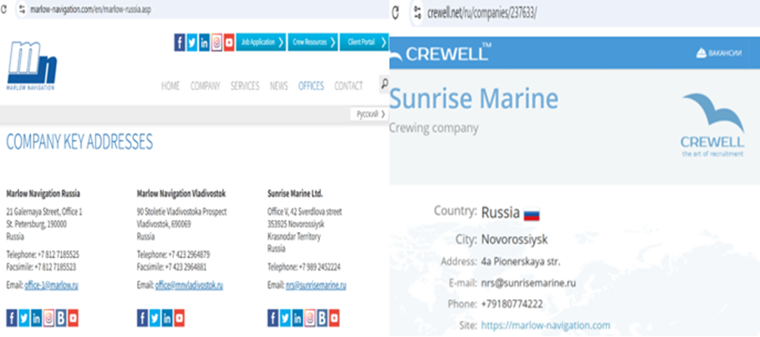Click the Marlow Navigation logo
Image resolution: width=760 pixels, height=337 pixels.
pos(32,65)
